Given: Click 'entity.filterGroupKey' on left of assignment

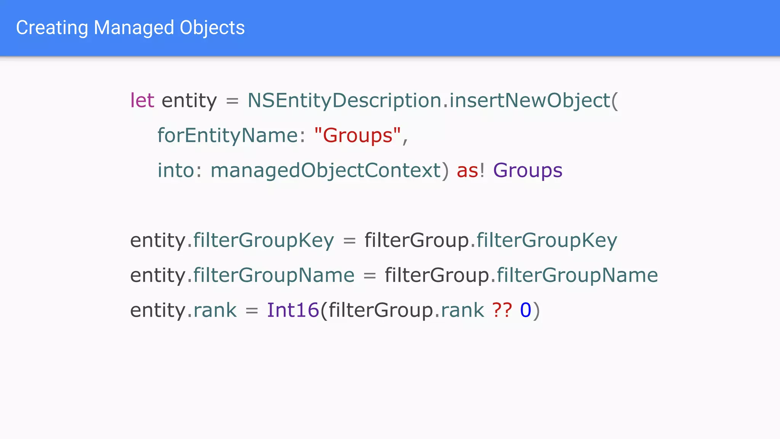Looking at the screenshot, I should (x=232, y=240).
